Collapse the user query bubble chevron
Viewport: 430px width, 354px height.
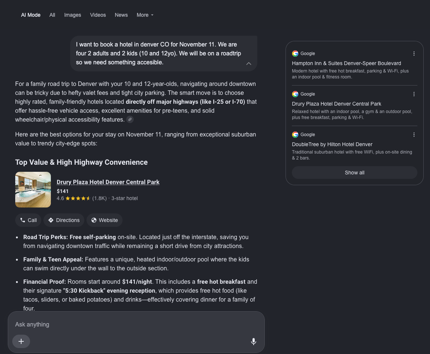click(249, 64)
